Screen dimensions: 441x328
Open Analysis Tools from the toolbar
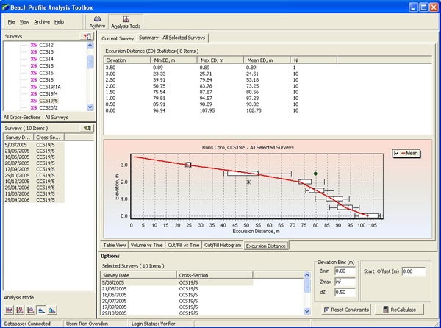[126, 21]
